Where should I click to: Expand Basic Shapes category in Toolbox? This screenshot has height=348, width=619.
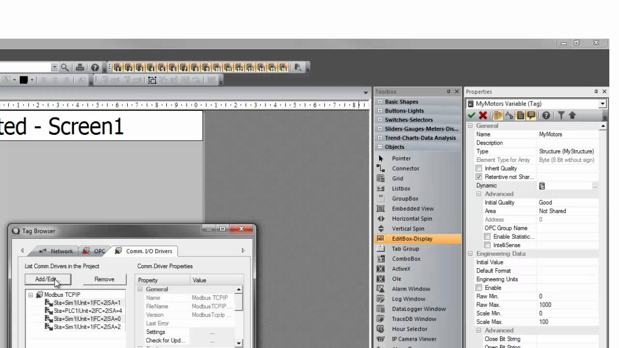click(380, 102)
